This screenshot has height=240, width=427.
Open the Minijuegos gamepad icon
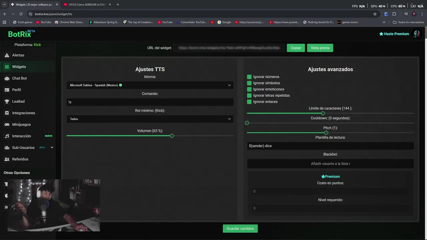click(7, 125)
